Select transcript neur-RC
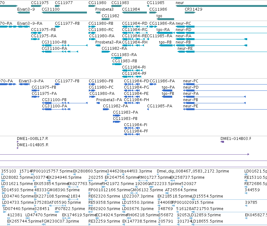267x226 pixels. coord(184,23)
